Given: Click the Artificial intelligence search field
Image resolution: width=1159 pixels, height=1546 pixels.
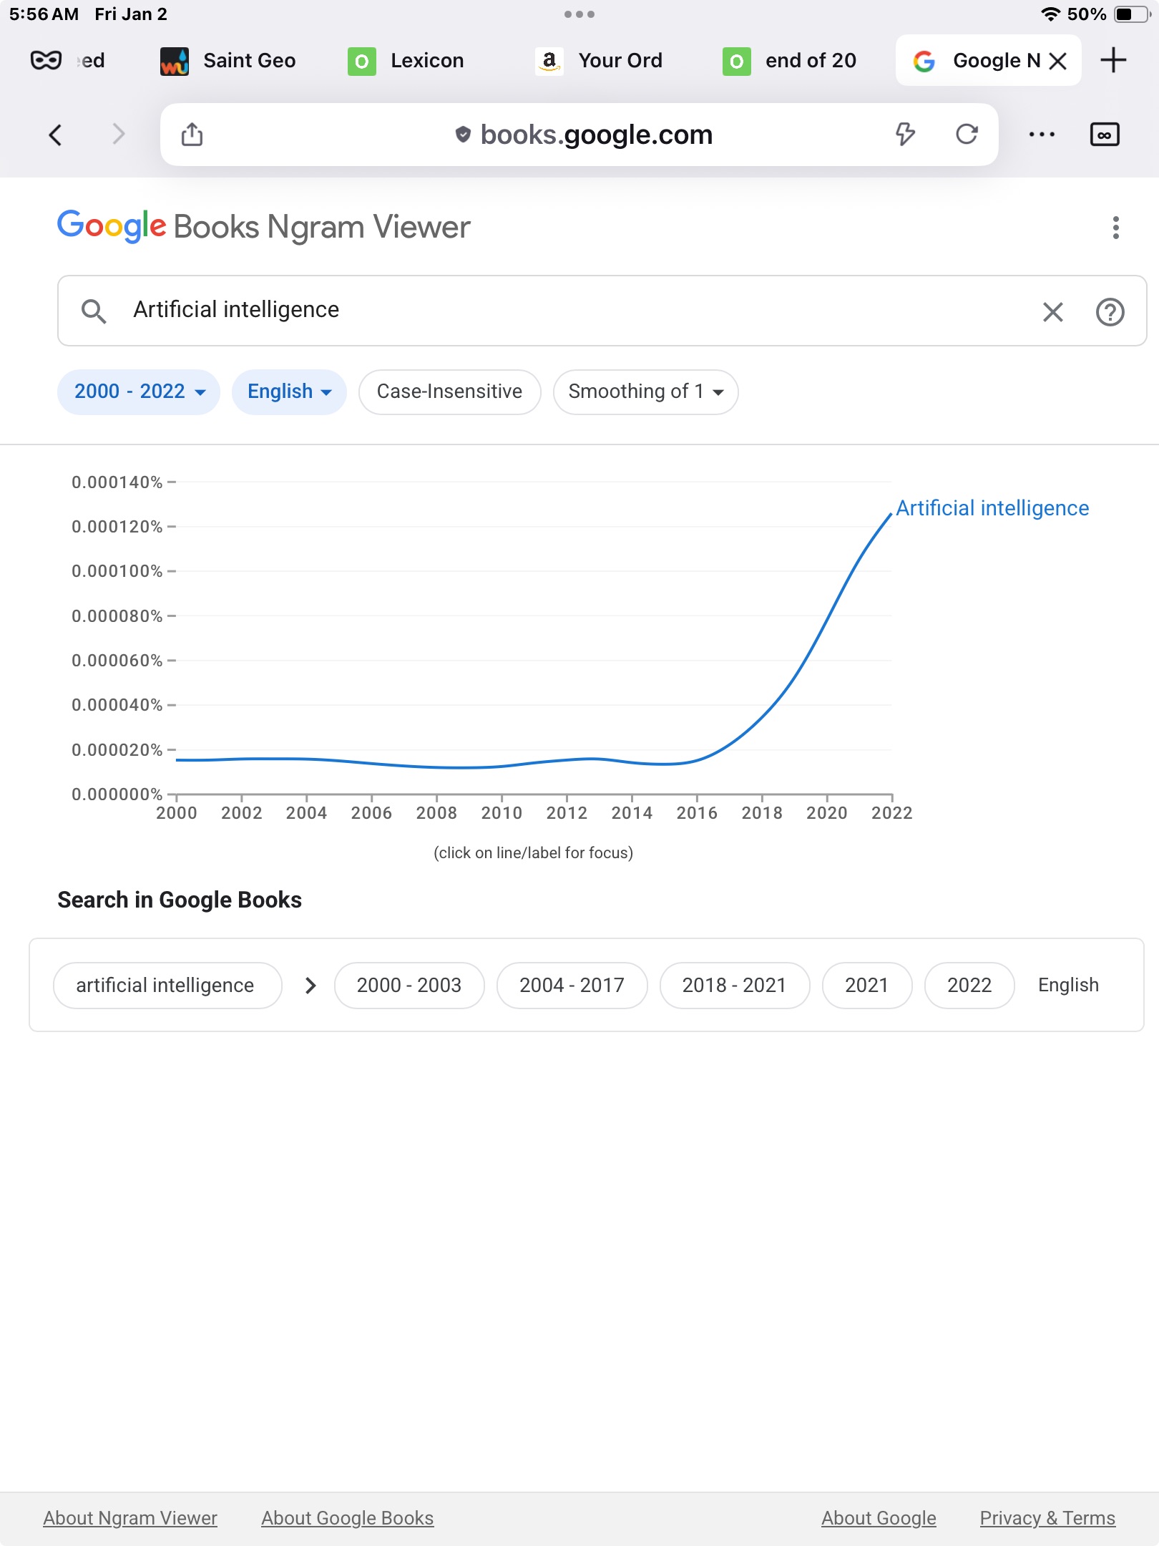Looking at the screenshot, I should (x=572, y=310).
